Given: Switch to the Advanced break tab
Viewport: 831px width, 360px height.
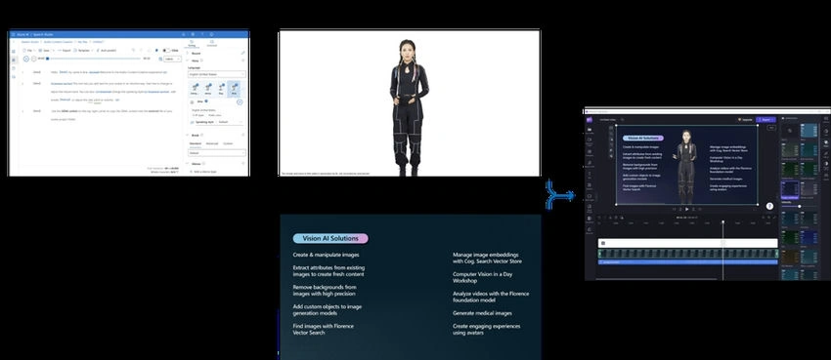Looking at the screenshot, I should pos(212,143).
